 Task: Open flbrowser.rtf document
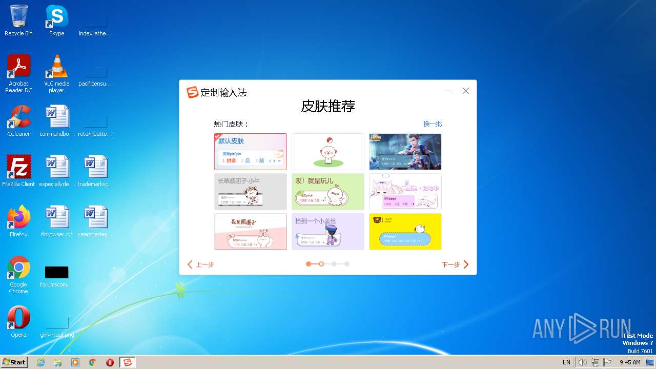tap(57, 221)
